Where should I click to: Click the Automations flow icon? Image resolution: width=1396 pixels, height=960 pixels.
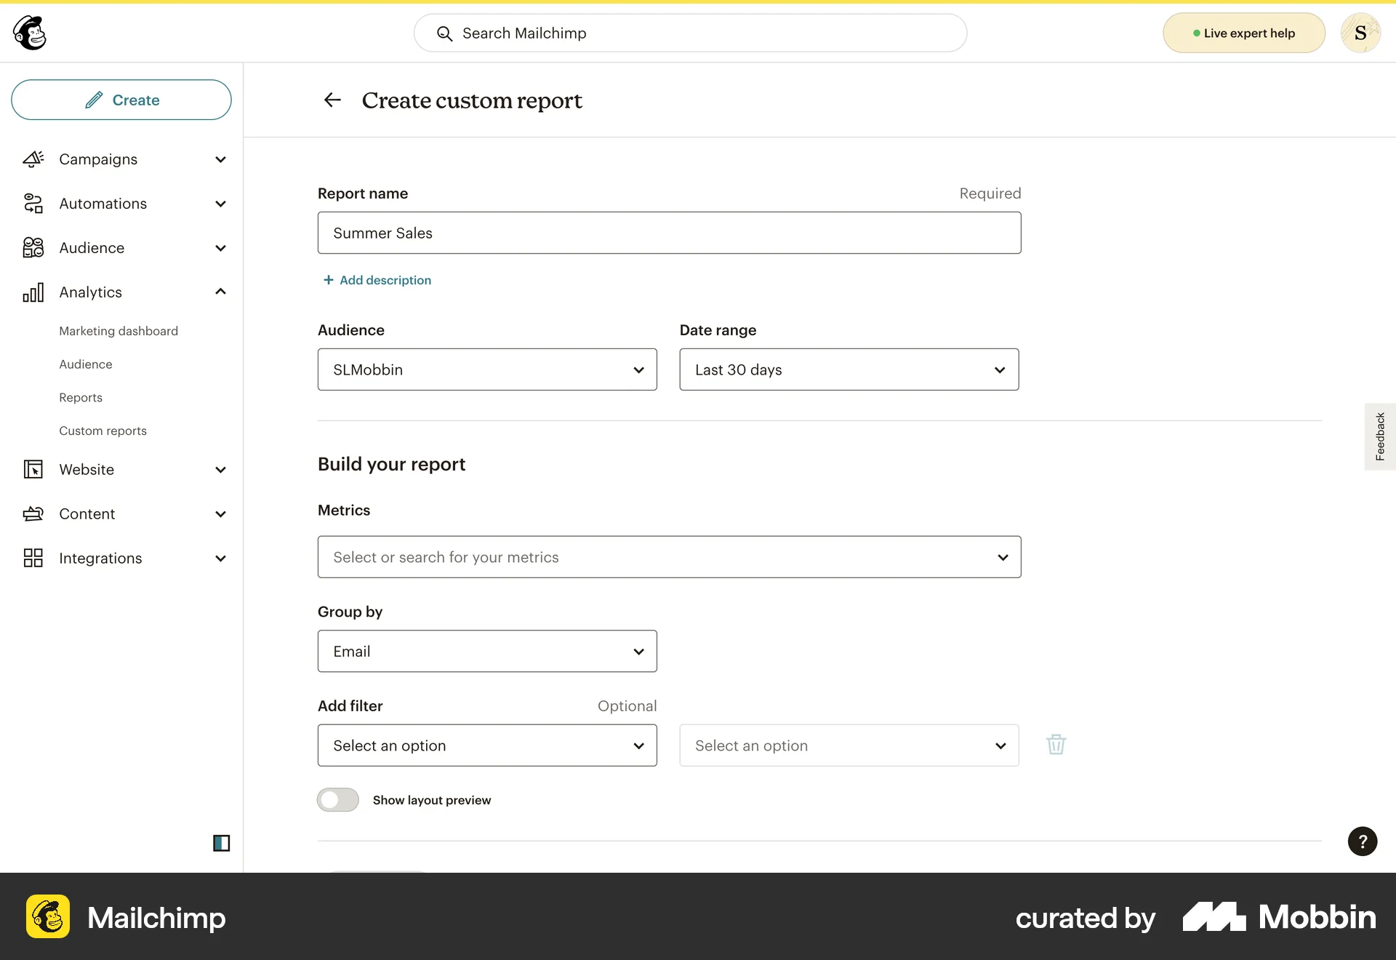pos(33,204)
